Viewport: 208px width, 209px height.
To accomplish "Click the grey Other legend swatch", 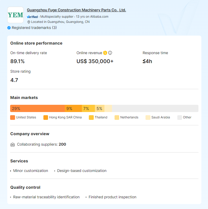I will pos(180,118).
